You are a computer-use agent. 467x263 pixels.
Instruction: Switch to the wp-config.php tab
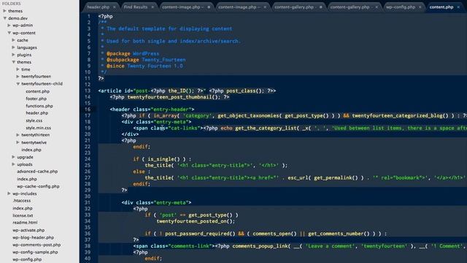401,7
